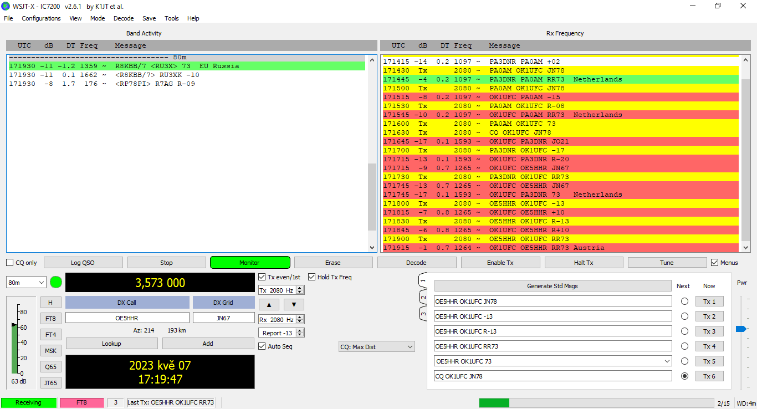Open the Tx 5 message dropdown
The image size is (757, 409).
click(667, 361)
